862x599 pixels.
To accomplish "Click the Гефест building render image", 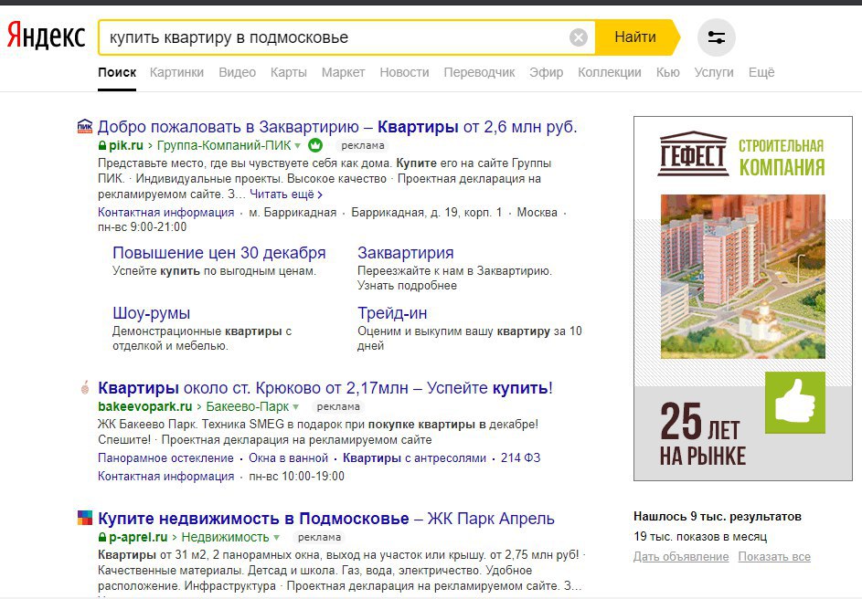I will click(x=742, y=277).
